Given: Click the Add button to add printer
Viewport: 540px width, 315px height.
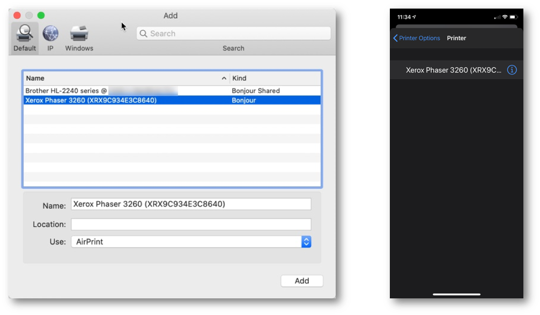Looking at the screenshot, I should pyautogui.click(x=302, y=281).
